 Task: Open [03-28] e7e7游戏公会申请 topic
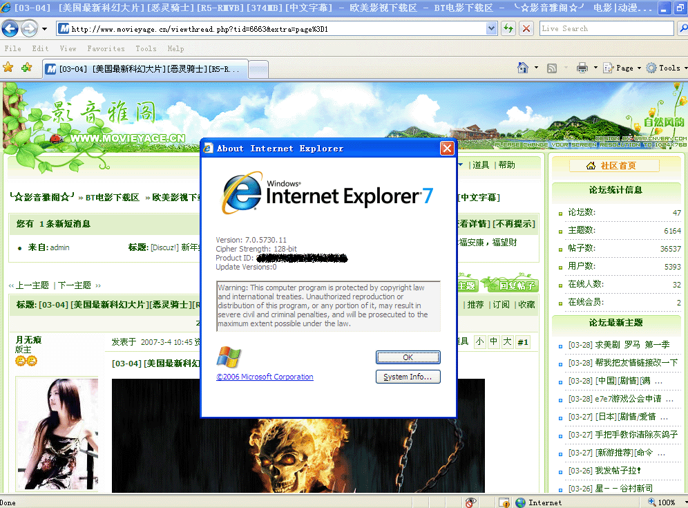[621, 399]
